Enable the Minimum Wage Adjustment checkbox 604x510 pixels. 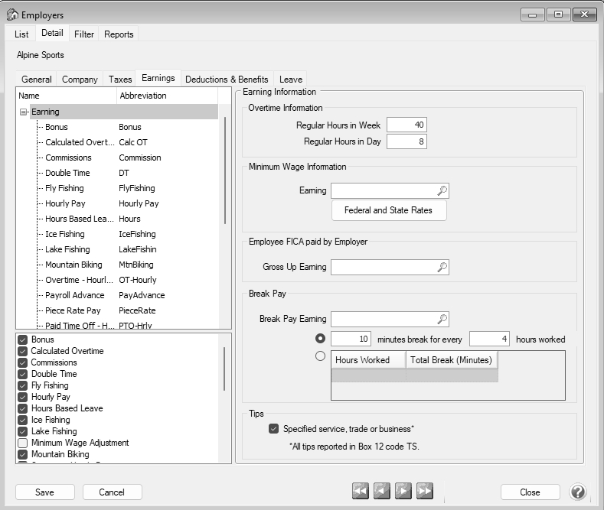pyautogui.click(x=23, y=443)
